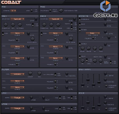Click the Delay FB knob
Screen dimensions: 119x114
[x=83, y=61]
